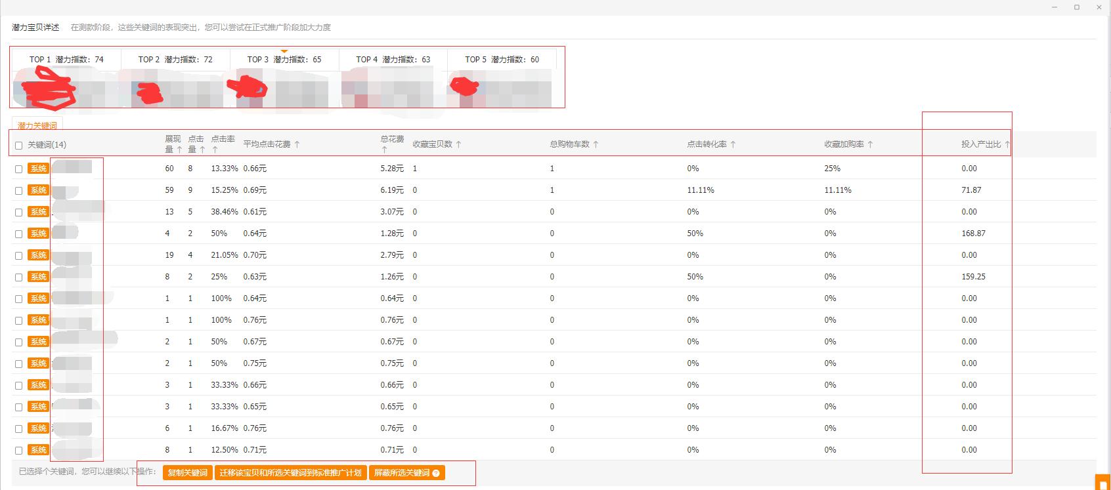The image size is (1111, 490).
Task: Click 系统 badge in the 21.05% click-rate row
Action: tap(39, 255)
